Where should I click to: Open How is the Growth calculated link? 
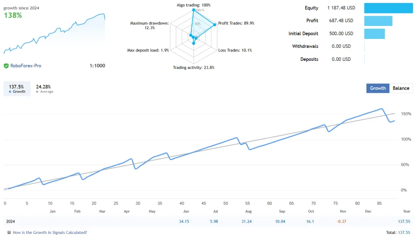(x=50, y=232)
